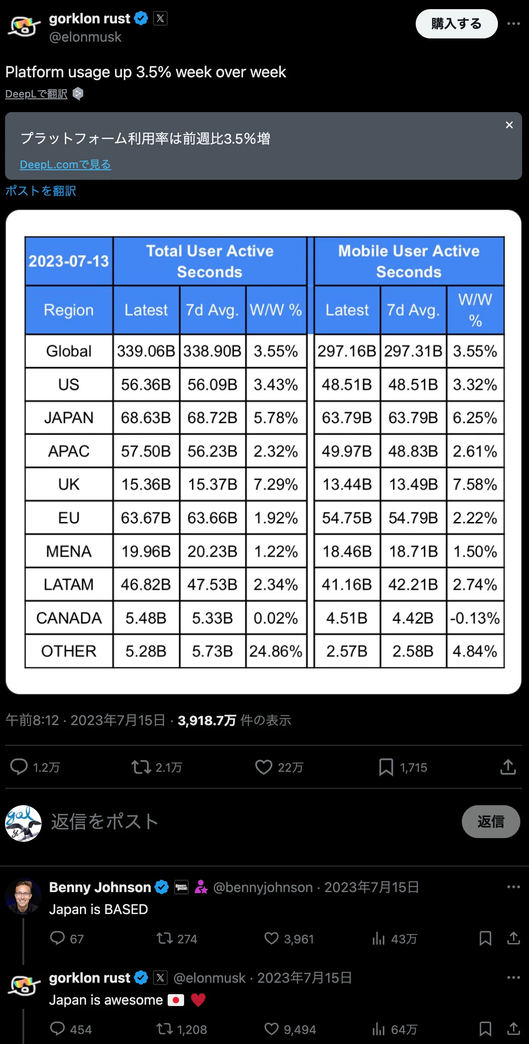Screen dimensions: 529x1044
Task: Open more options on Benny Johnson's reply
Action: click(x=513, y=887)
